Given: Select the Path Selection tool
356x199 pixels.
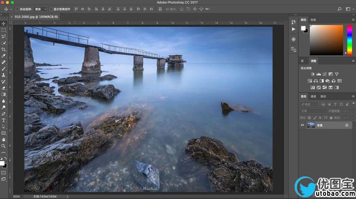Looking at the screenshot, I should (4, 127).
